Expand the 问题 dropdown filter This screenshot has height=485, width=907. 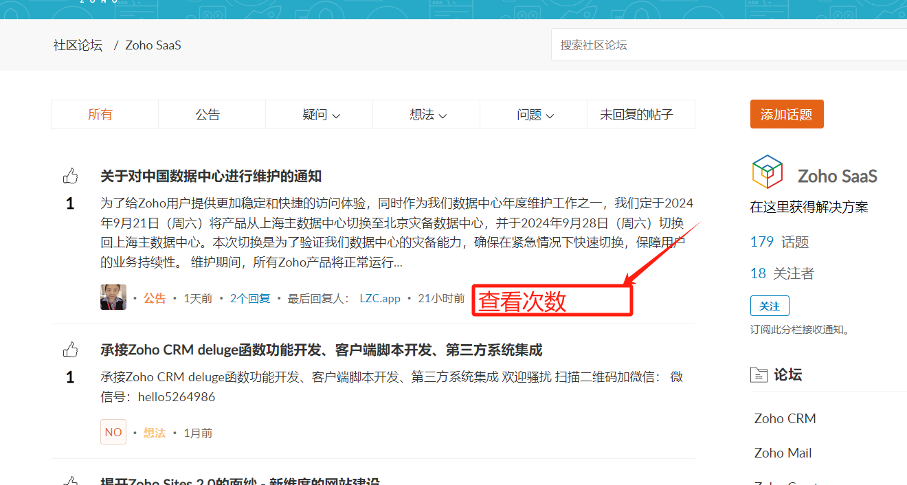[x=535, y=115]
